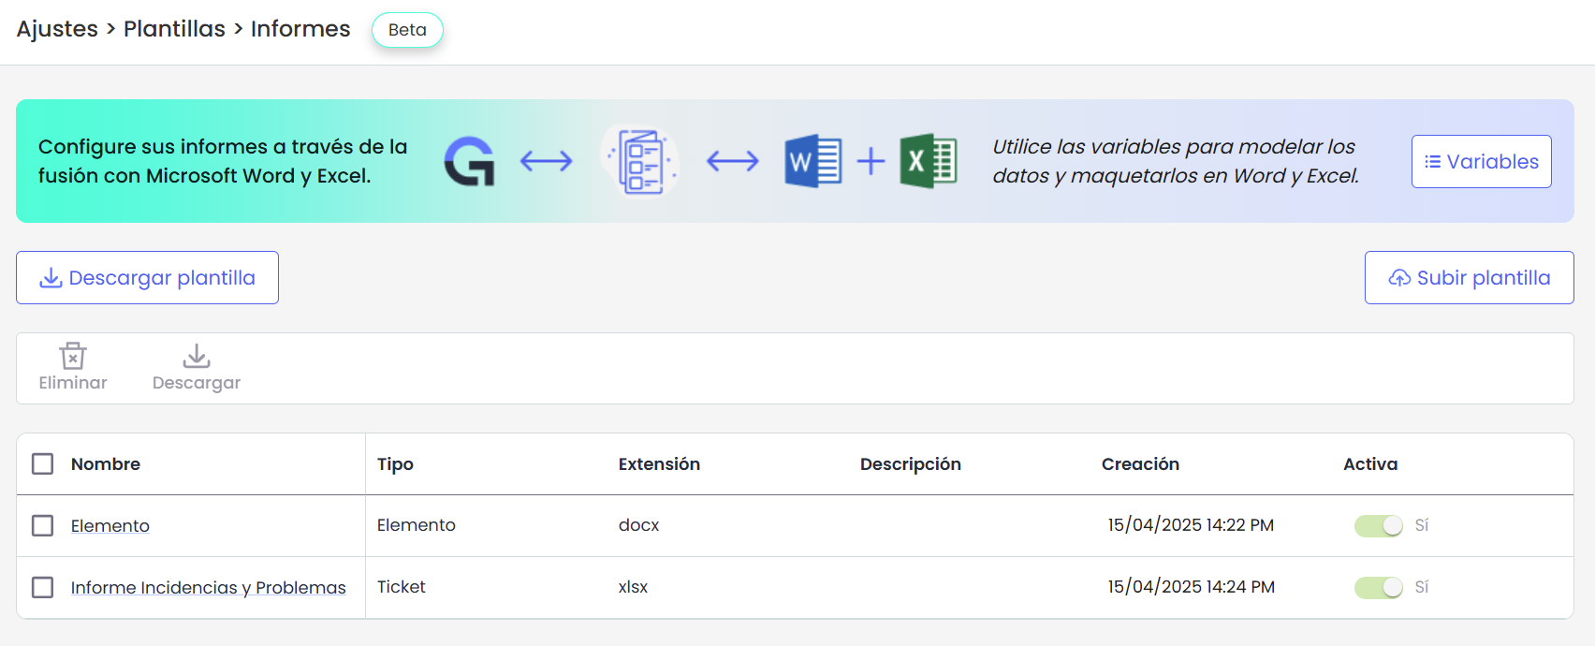Turn off Activa for Informe Incidencias
Viewport: 1595px width, 646px height.
pyautogui.click(x=1379, y=588)
